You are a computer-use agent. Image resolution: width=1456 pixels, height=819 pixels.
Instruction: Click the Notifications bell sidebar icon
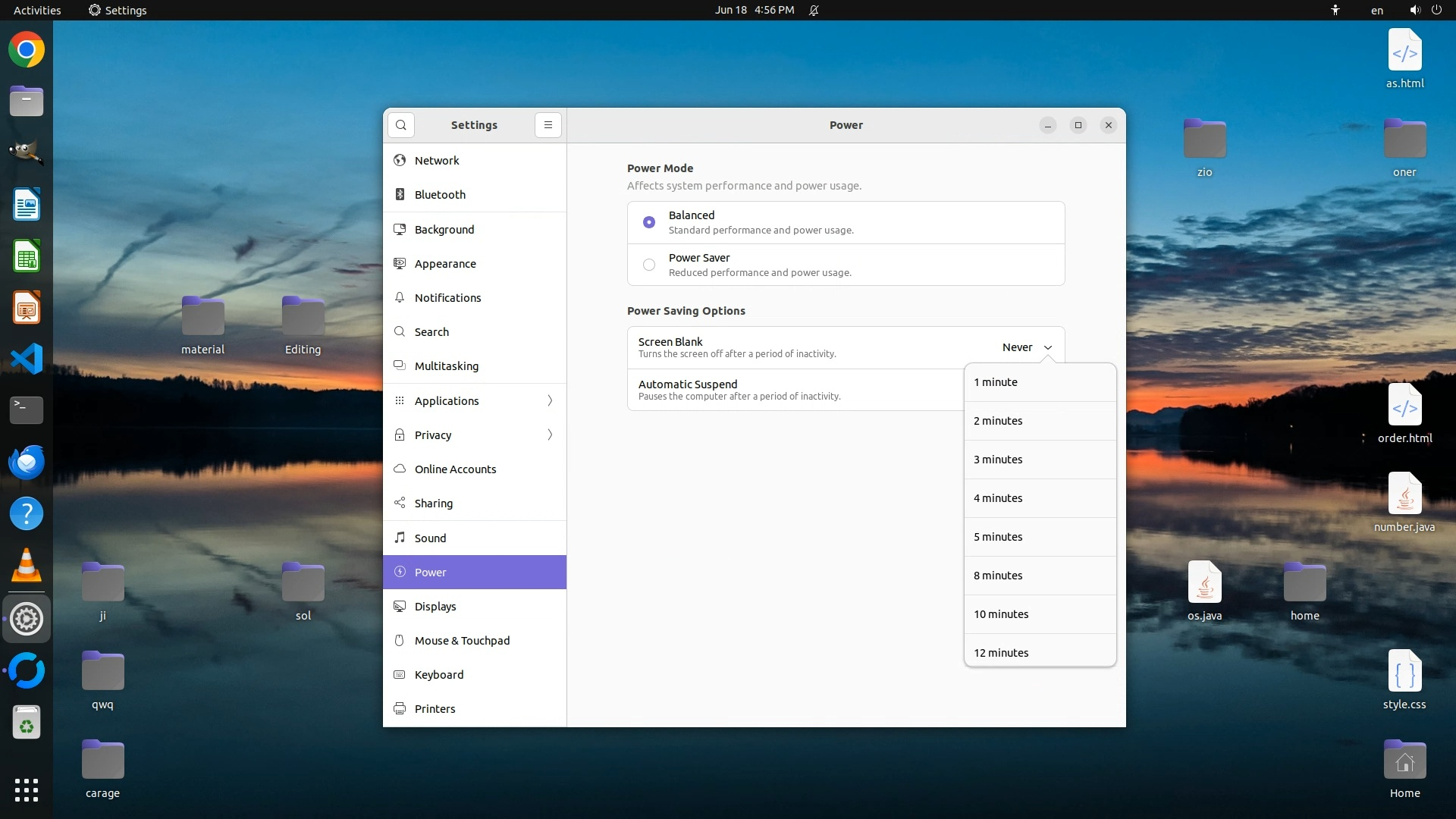click(x=400, y=298)
